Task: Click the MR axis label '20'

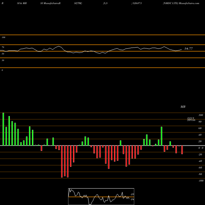Action: [x=200, y=141]
